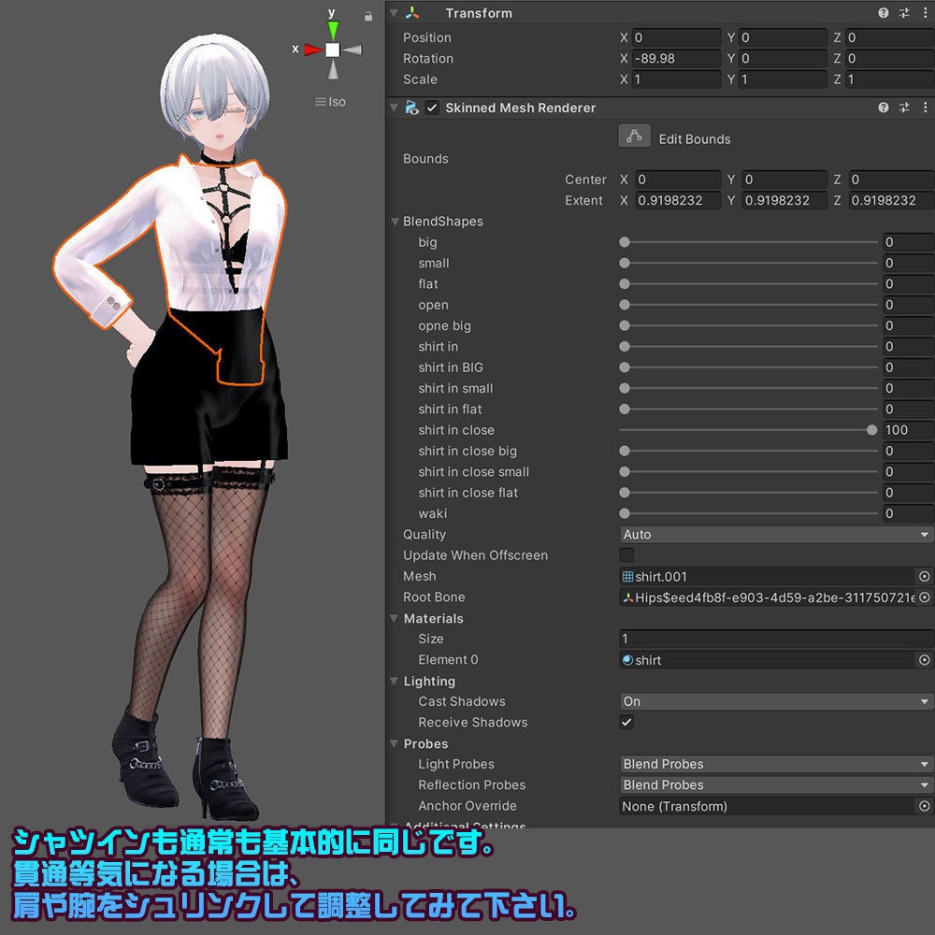Click Rotation X field showing -89.98
The width and height of the screenshot is (935, 935).
coord(677,58)
